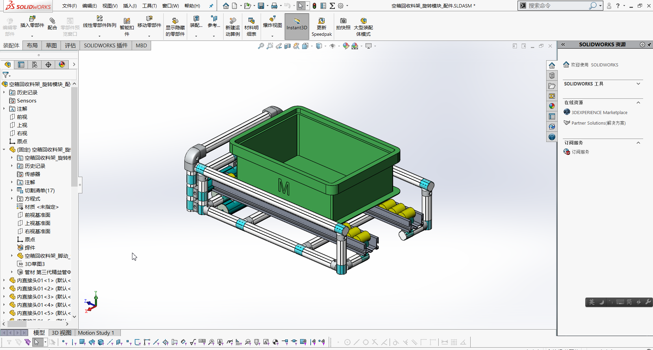Open 3DEXPERIENCE Marketplace link
Viewport: 653px width, 350px height.
[x=599, y=112]
